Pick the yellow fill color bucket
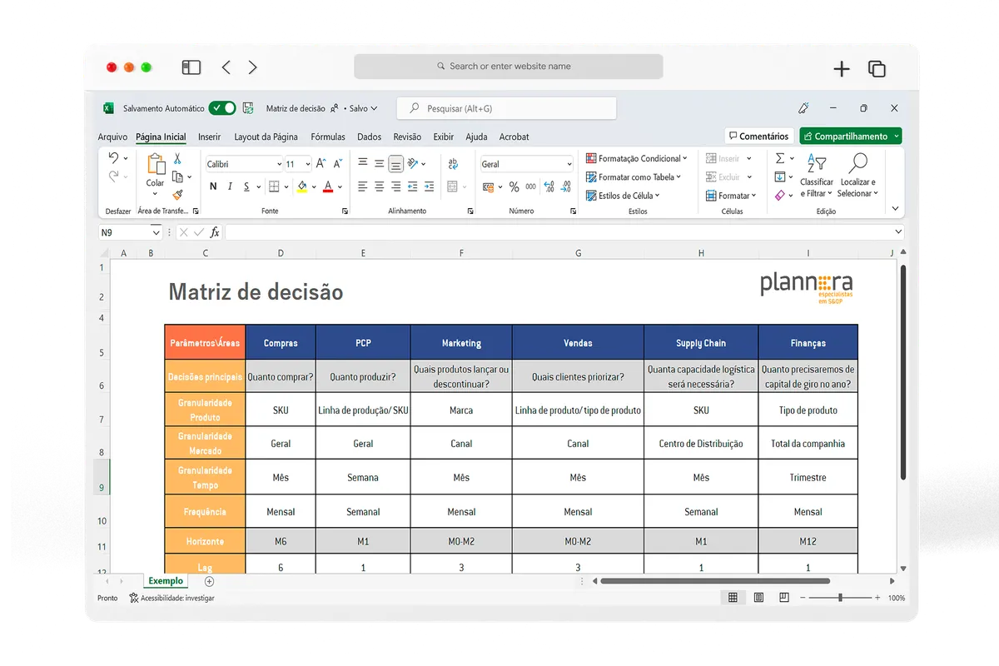 click(302, 186)
